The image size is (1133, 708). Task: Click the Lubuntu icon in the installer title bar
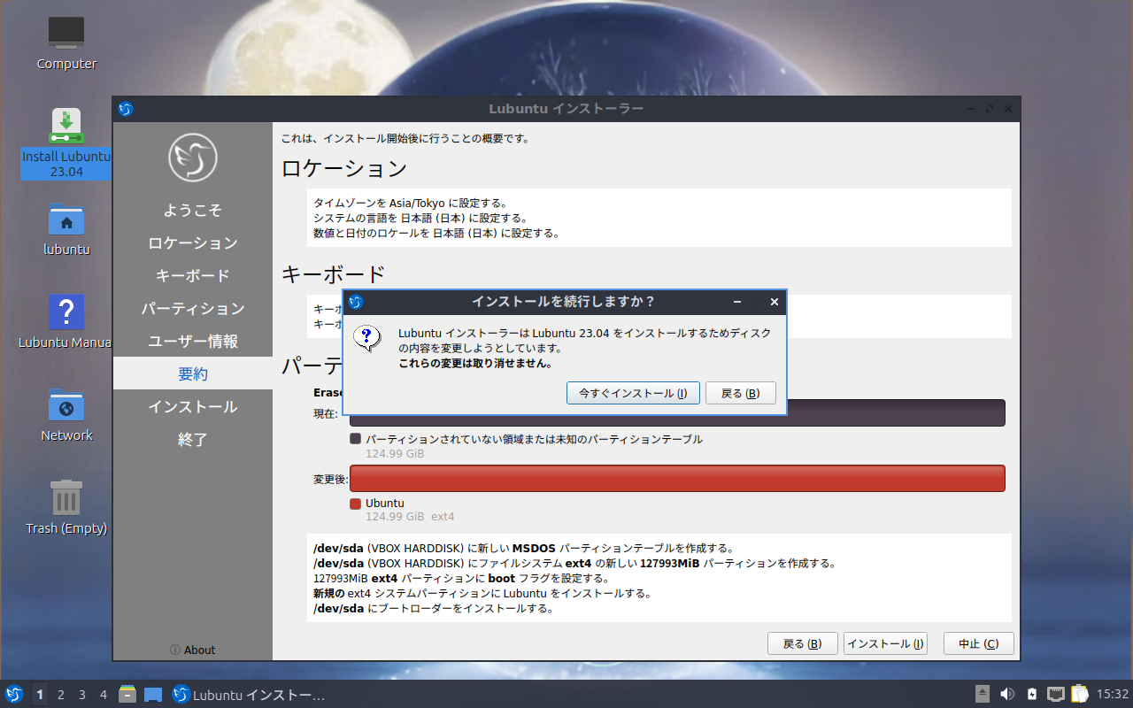(x=126, y=109)
